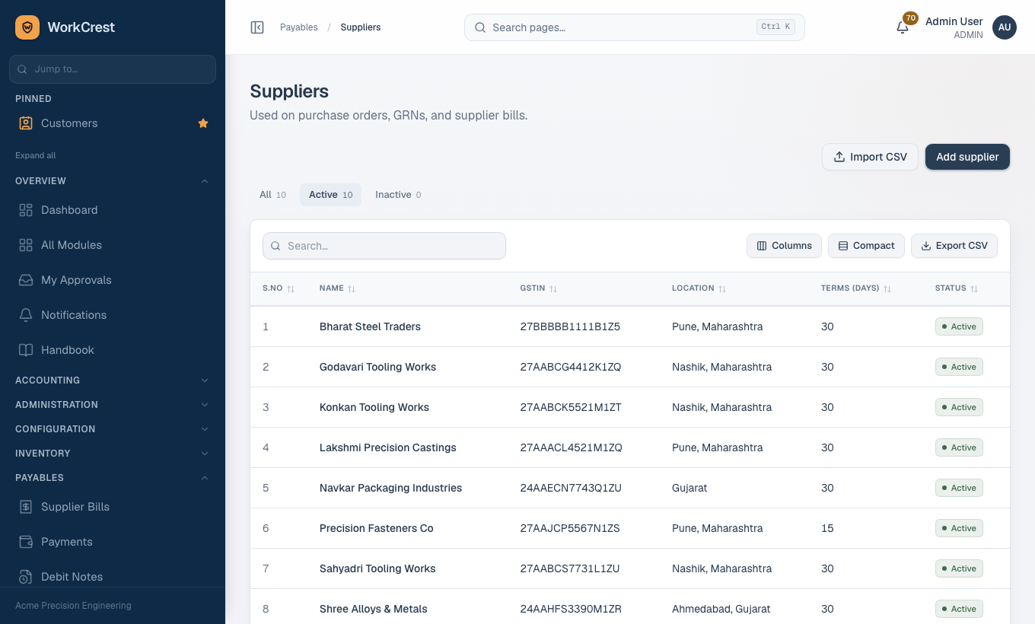Image resolution: width=1035 pixels, height=624 pixels.
Task: Click Active badge for Bharat Steel Traders
Action: point(959,326)
